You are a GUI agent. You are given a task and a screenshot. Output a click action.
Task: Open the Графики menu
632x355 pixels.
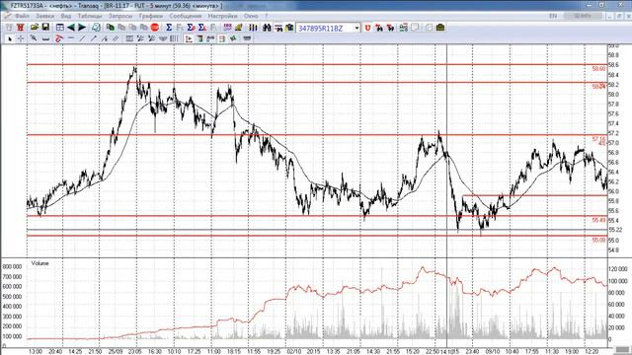click(150, 16)
